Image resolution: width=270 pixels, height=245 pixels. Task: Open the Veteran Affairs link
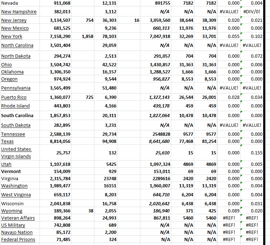click(18, 218)
